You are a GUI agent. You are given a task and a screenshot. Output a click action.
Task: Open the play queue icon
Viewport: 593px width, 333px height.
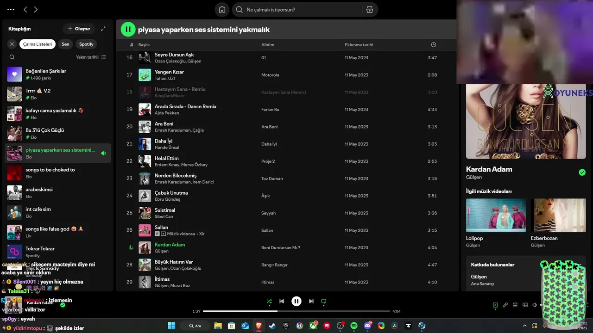tap(515, 305)
